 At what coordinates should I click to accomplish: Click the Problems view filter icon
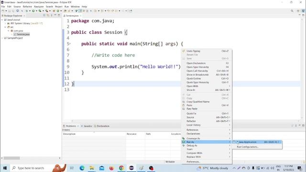point(292,126)
